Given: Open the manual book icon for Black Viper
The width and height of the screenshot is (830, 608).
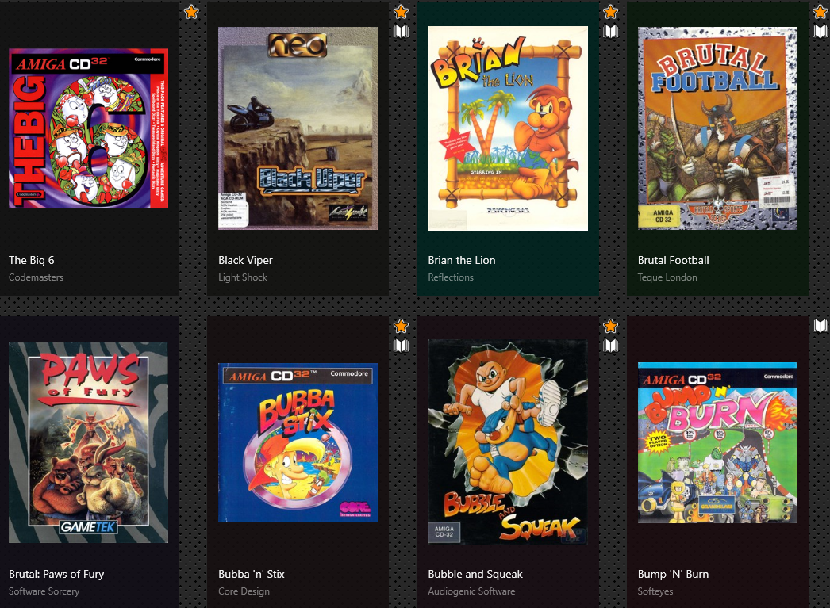Looking at the screenshot, I should pos(402,32).
